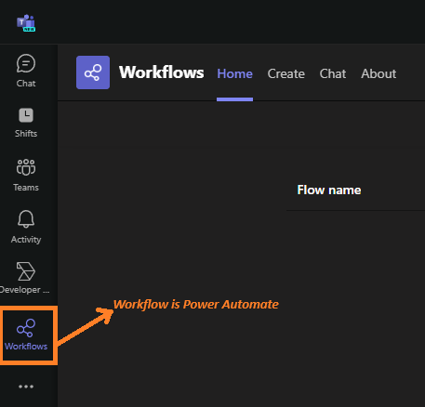Click the purple Workflows app tile icon
This screenshot has height=407, width=425.
point(93,72)
